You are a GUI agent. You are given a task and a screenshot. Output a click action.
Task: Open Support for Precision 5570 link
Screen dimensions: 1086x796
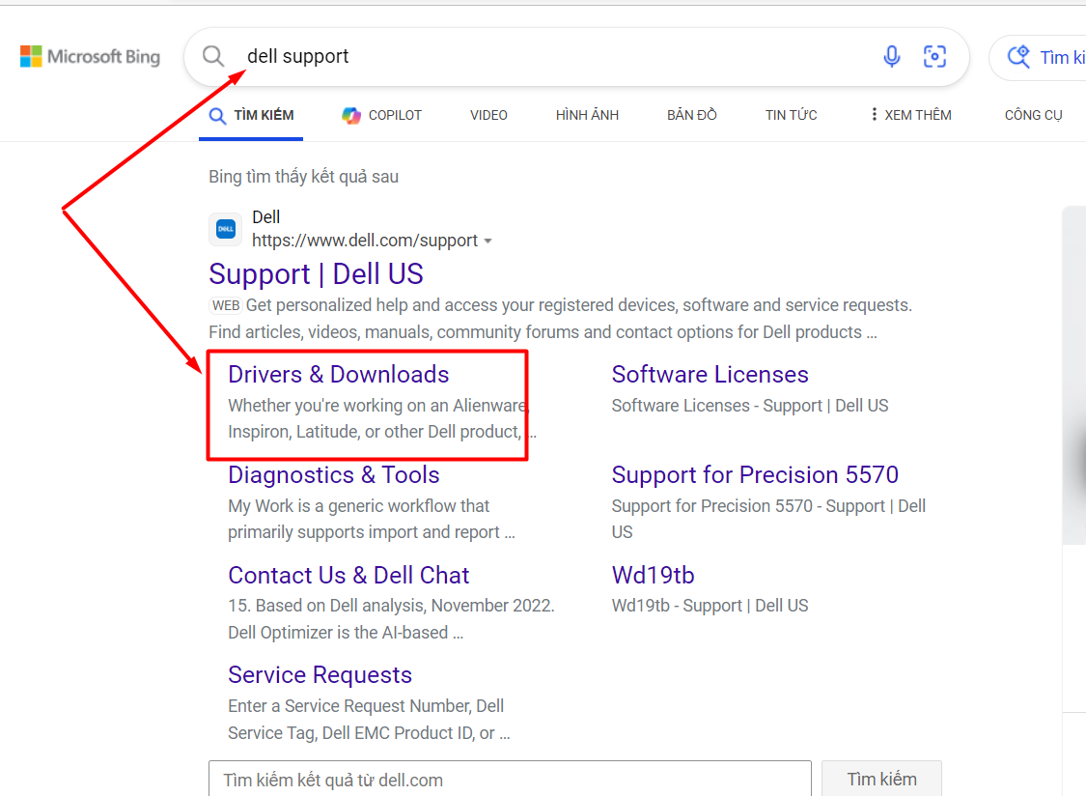755,475
